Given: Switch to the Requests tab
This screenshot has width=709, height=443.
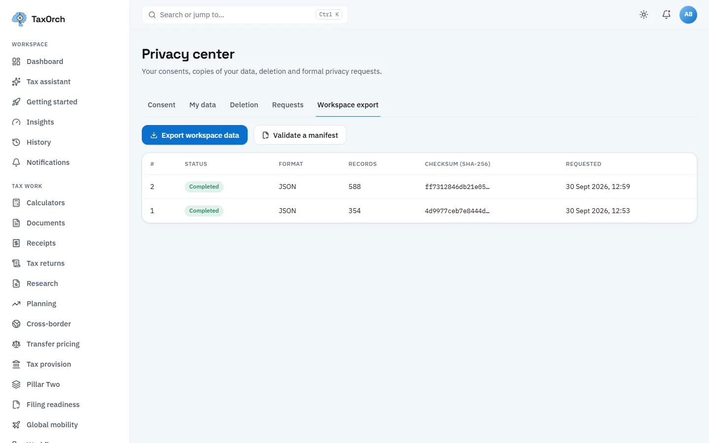Looking at the screenshot, I should coord(288,105).
